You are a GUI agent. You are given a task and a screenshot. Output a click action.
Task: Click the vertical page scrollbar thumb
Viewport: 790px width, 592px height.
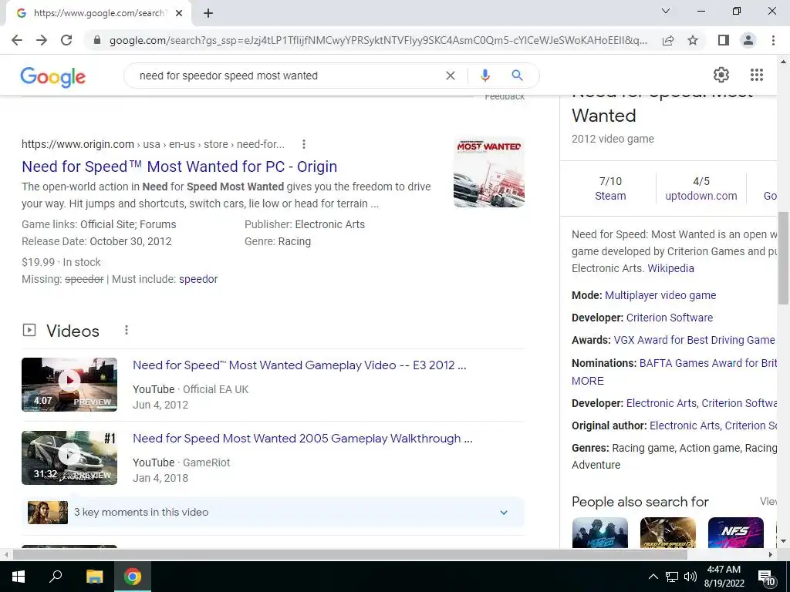tap(783, 258)
